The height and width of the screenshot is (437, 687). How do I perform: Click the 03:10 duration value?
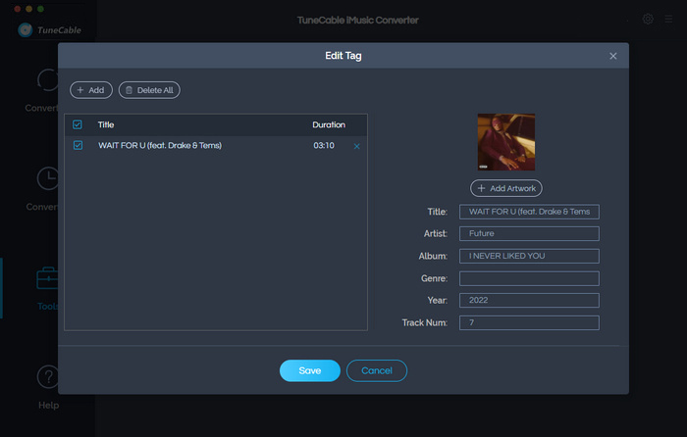(x=324, y=145)
